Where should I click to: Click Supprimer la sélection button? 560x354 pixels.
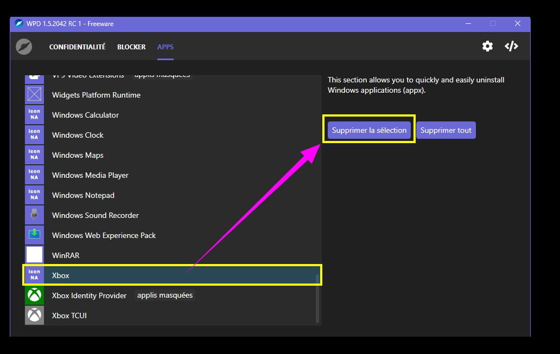370,130
